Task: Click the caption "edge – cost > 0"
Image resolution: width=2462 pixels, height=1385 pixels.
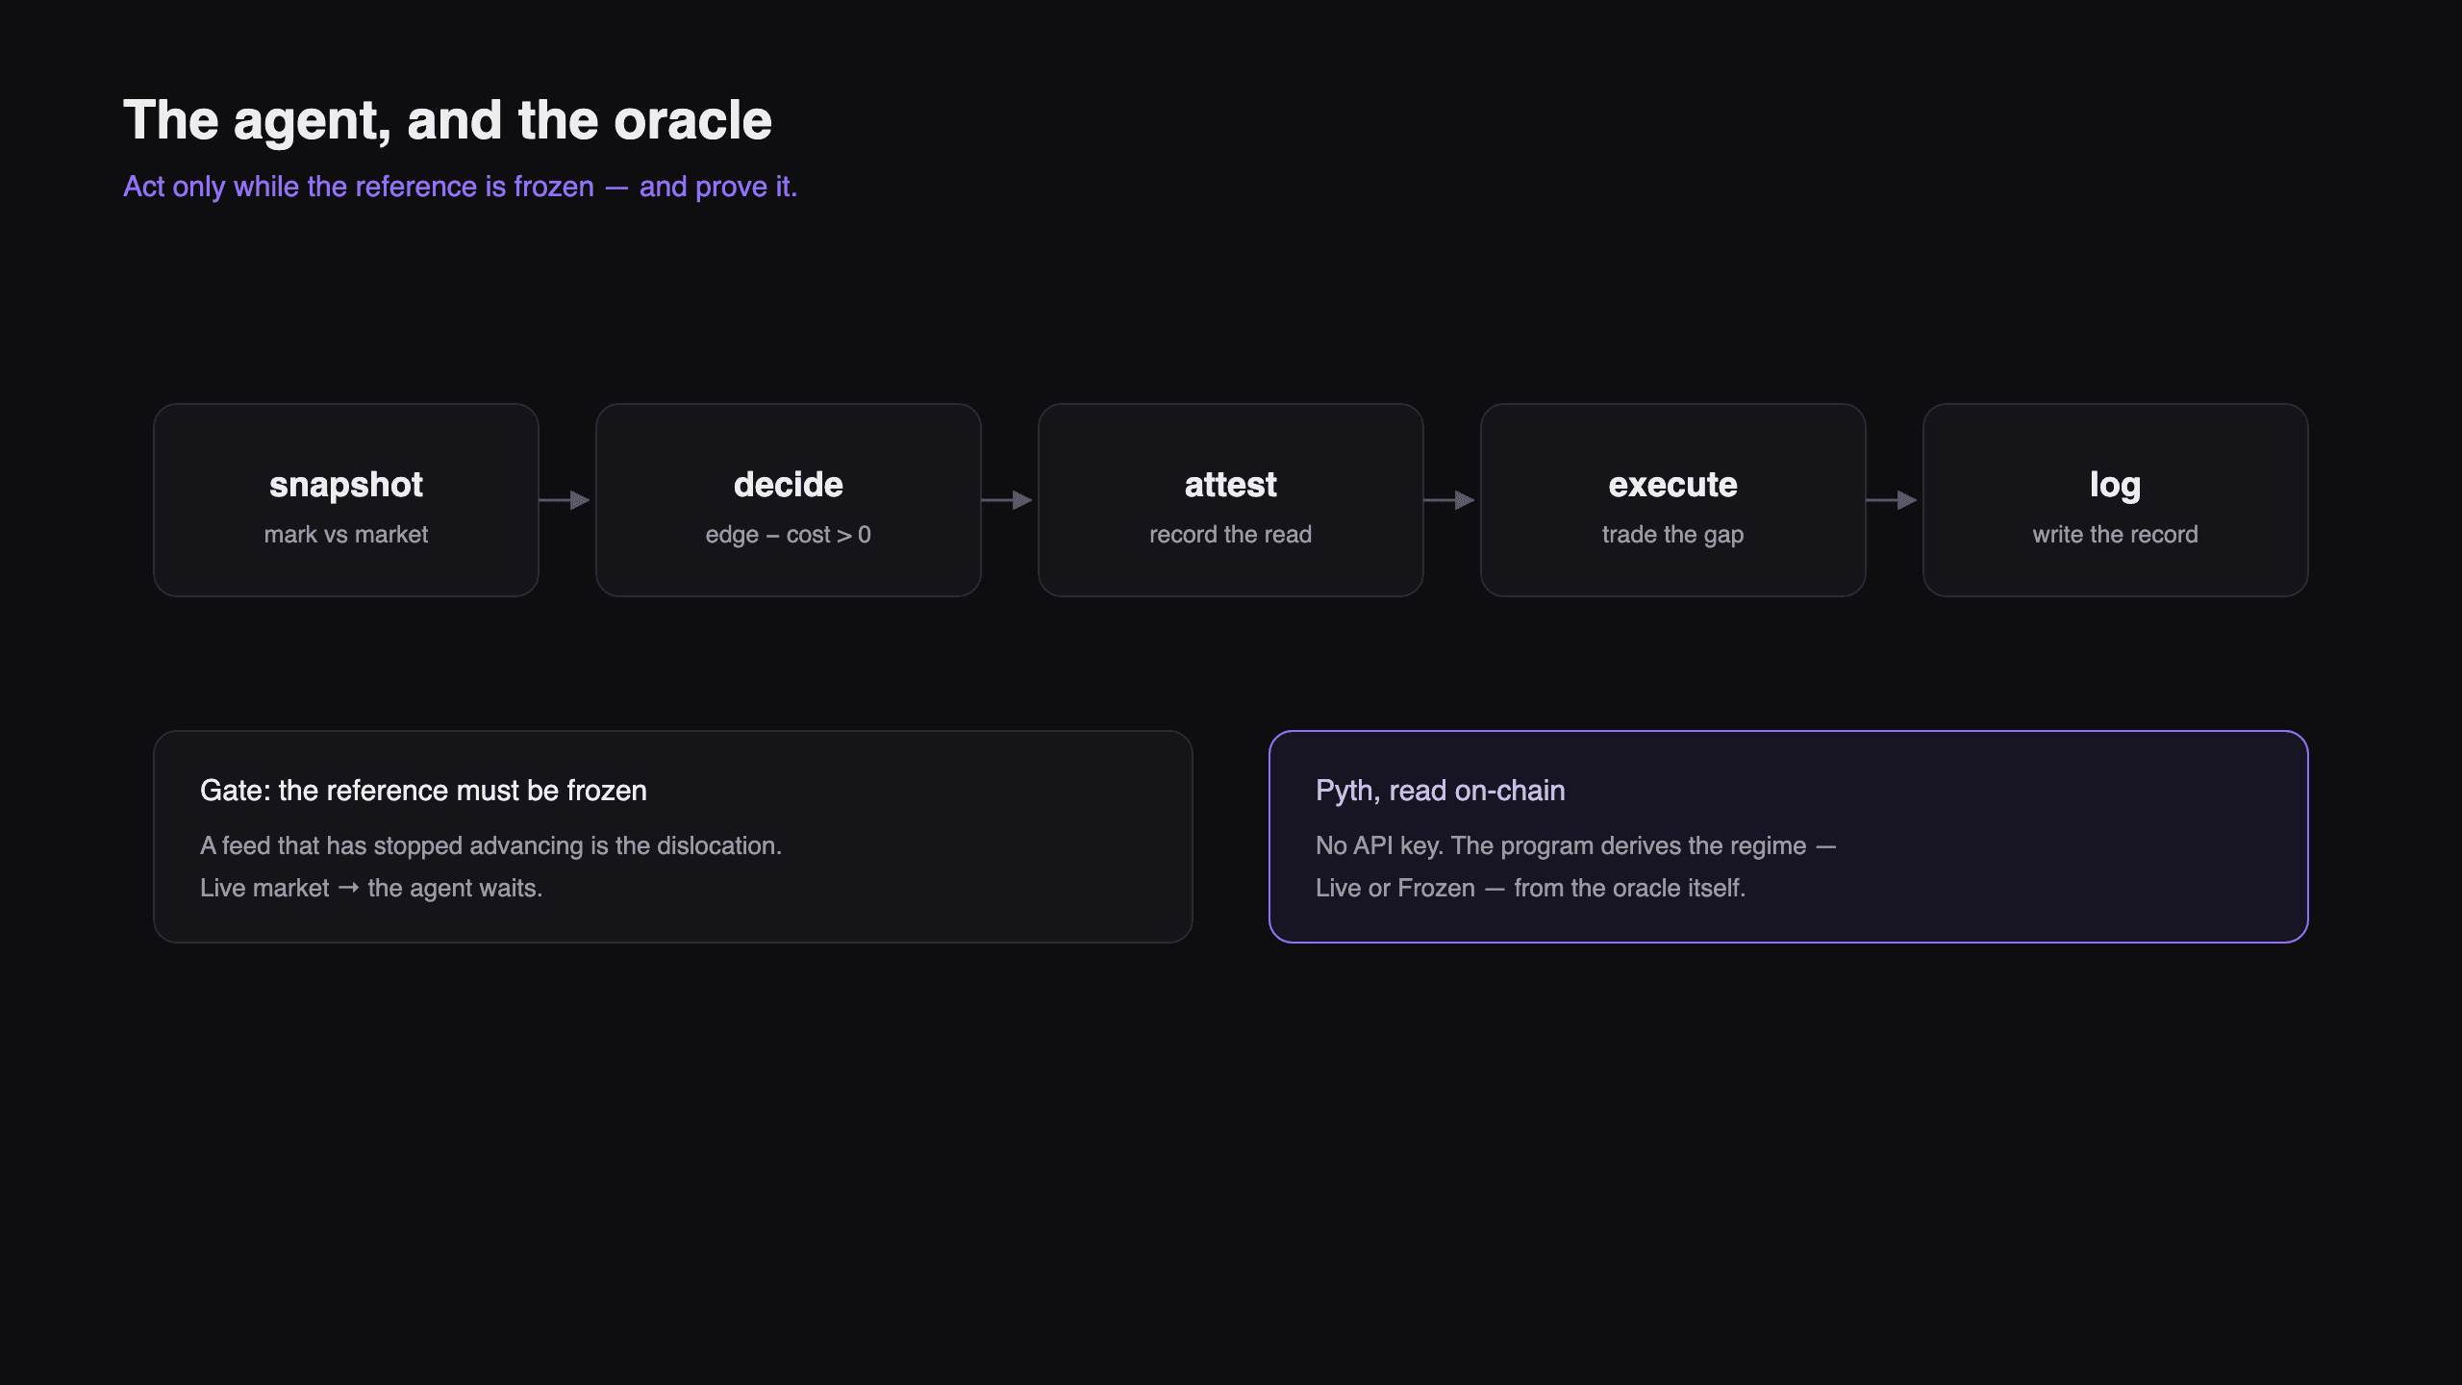Action: click(789, 535)
